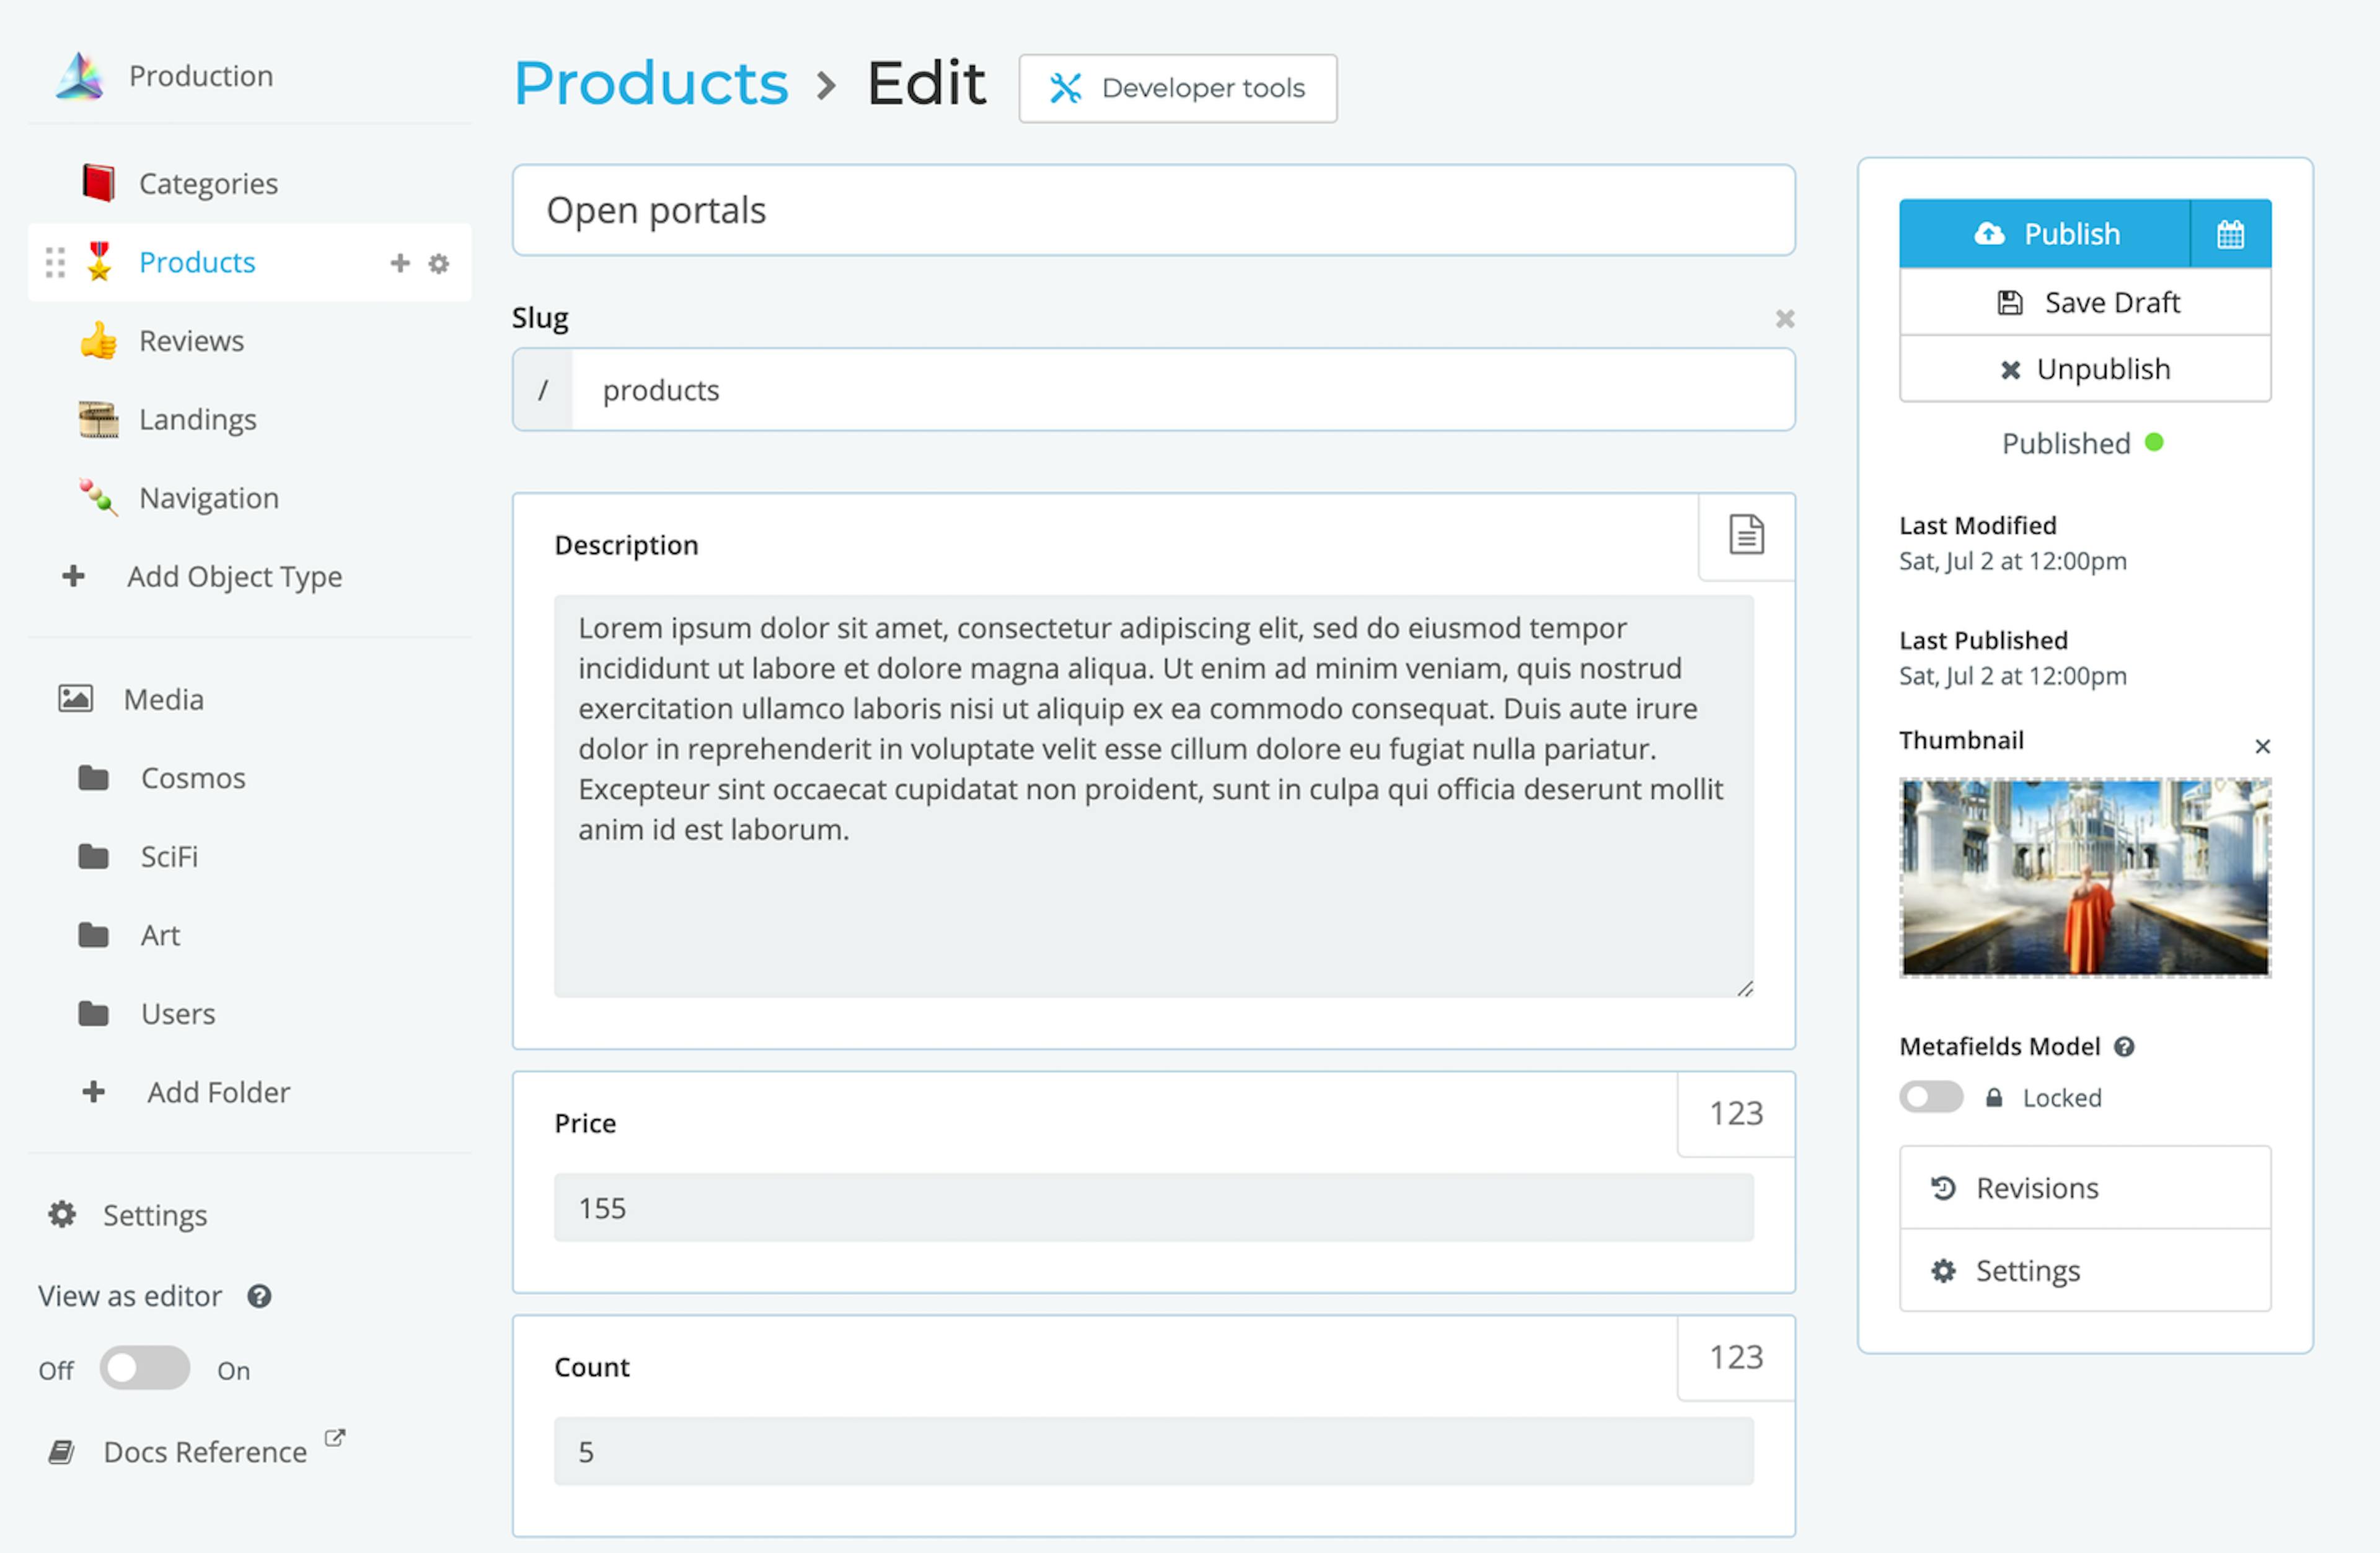The height and width of the screenshot is (1553, 2380).
Task: Open the SciFi media folder
Action: (169, 857)
